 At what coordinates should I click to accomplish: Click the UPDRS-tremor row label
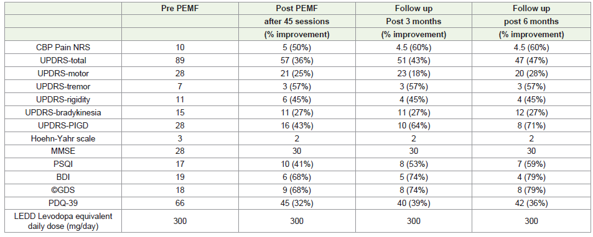coord(62,87)
